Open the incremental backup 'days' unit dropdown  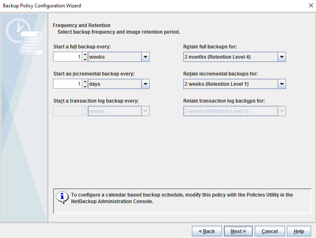(145, 84)
